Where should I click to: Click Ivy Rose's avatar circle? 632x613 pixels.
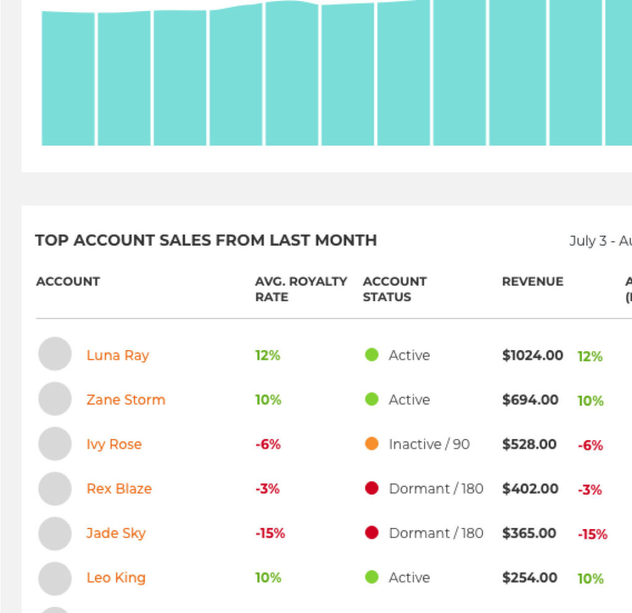55,443
